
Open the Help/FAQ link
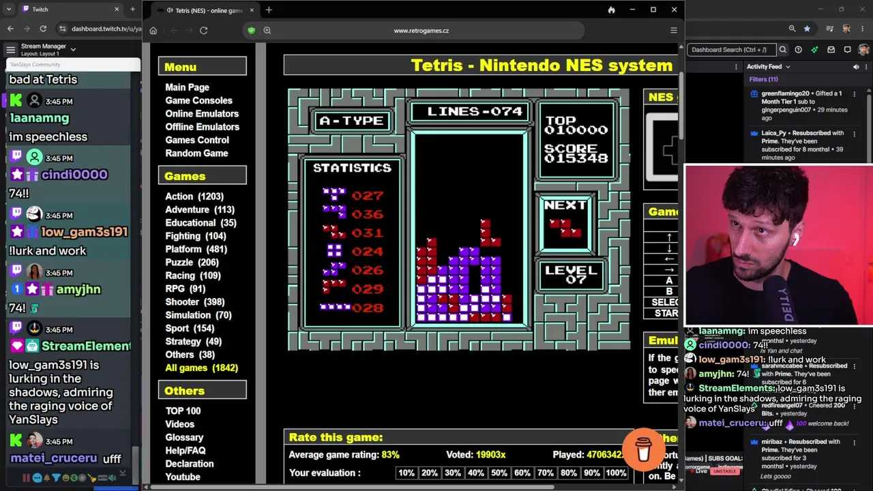pyautogui.click(x=186, y=451)
